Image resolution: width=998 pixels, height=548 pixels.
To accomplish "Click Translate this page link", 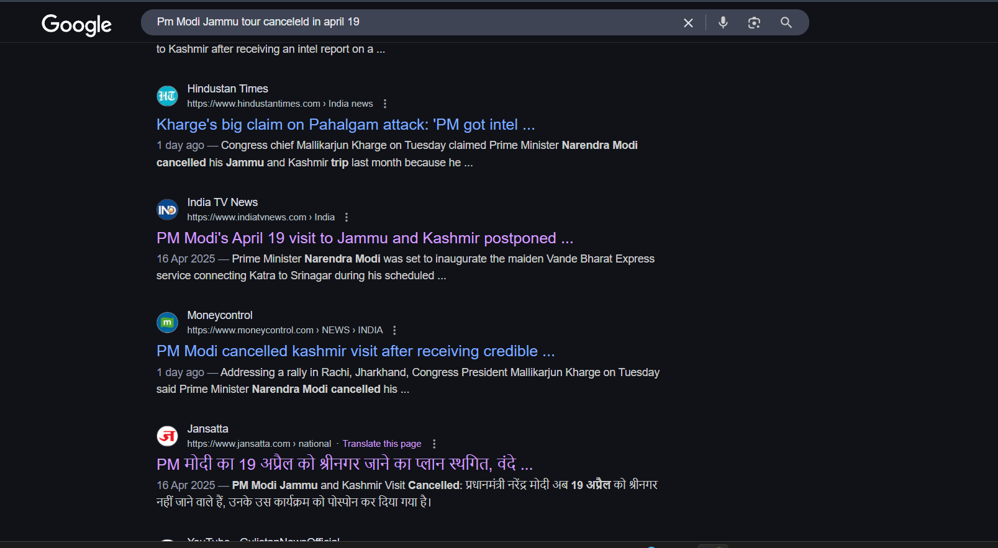I will point(382,444).
